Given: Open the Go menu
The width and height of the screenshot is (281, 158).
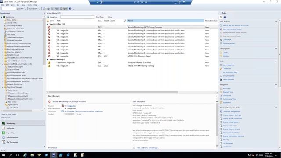Looking at the screenshot, I should tap(18, 5).
